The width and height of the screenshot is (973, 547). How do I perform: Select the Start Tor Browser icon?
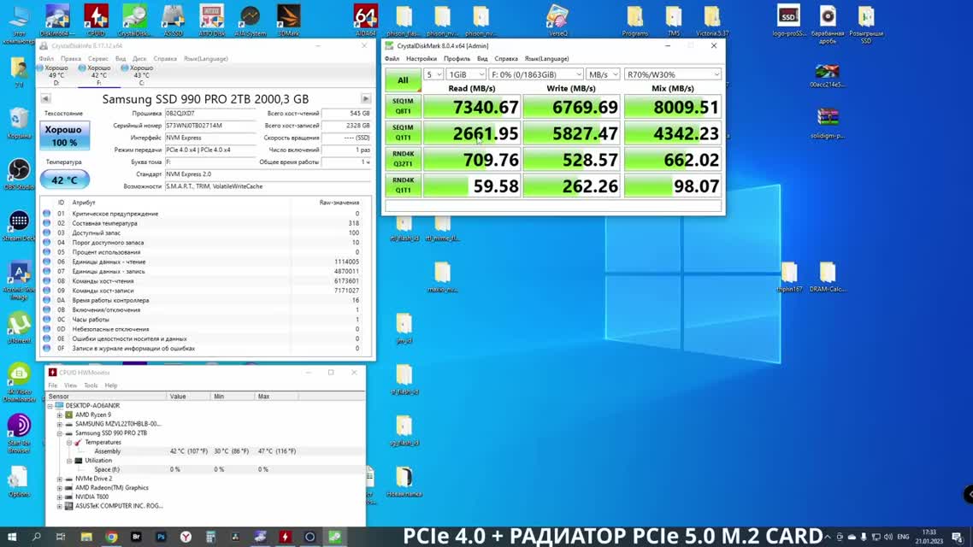point(19,433)
